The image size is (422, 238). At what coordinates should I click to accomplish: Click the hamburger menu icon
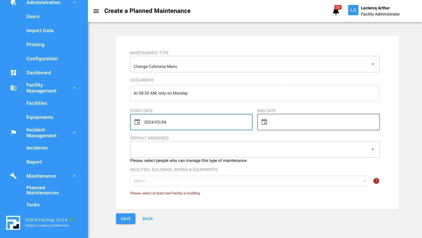[96, 11]
